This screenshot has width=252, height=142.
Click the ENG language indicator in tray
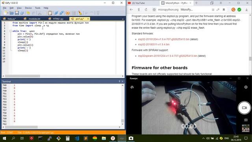click(227, 138)
